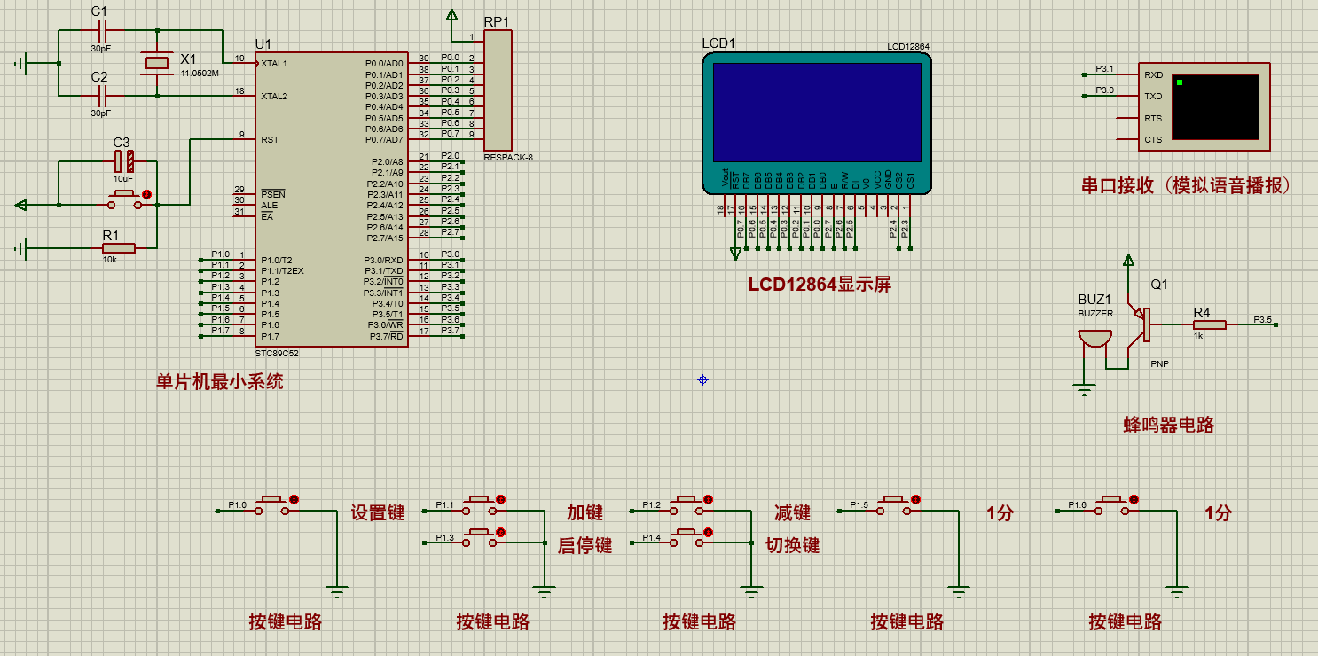Image resolution: width=1318 pixels, height=656 pixels.
Task: Select the U1 STC89C52 microcontroller body
Action: (332, 199)
